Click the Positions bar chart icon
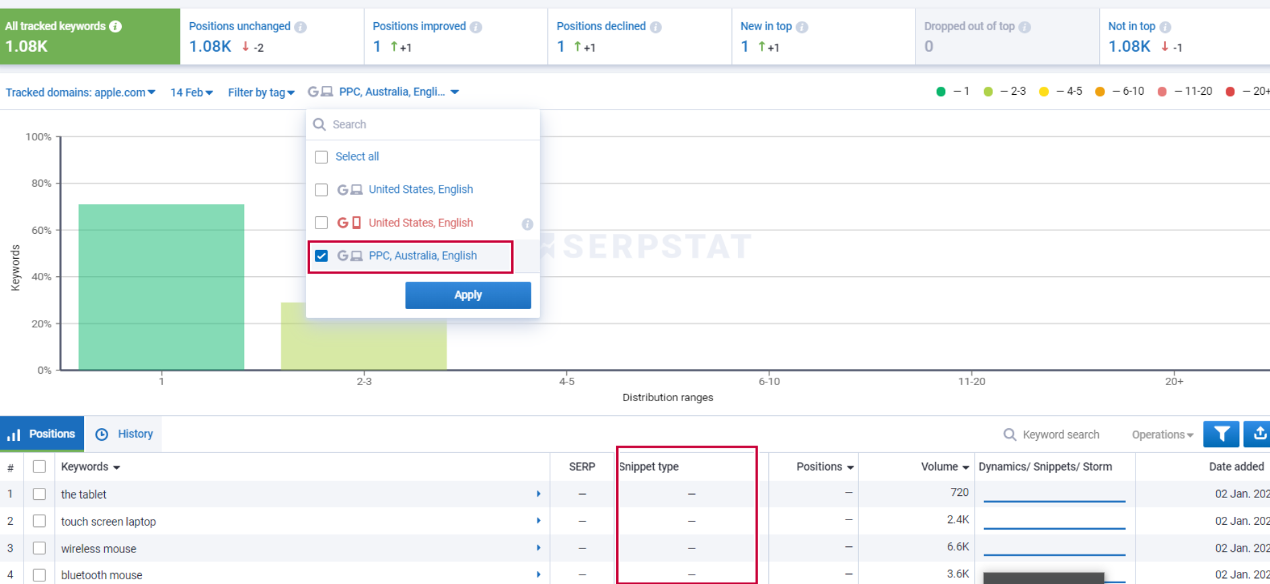This screenshot has width=1270, height=584. [13, 435]
